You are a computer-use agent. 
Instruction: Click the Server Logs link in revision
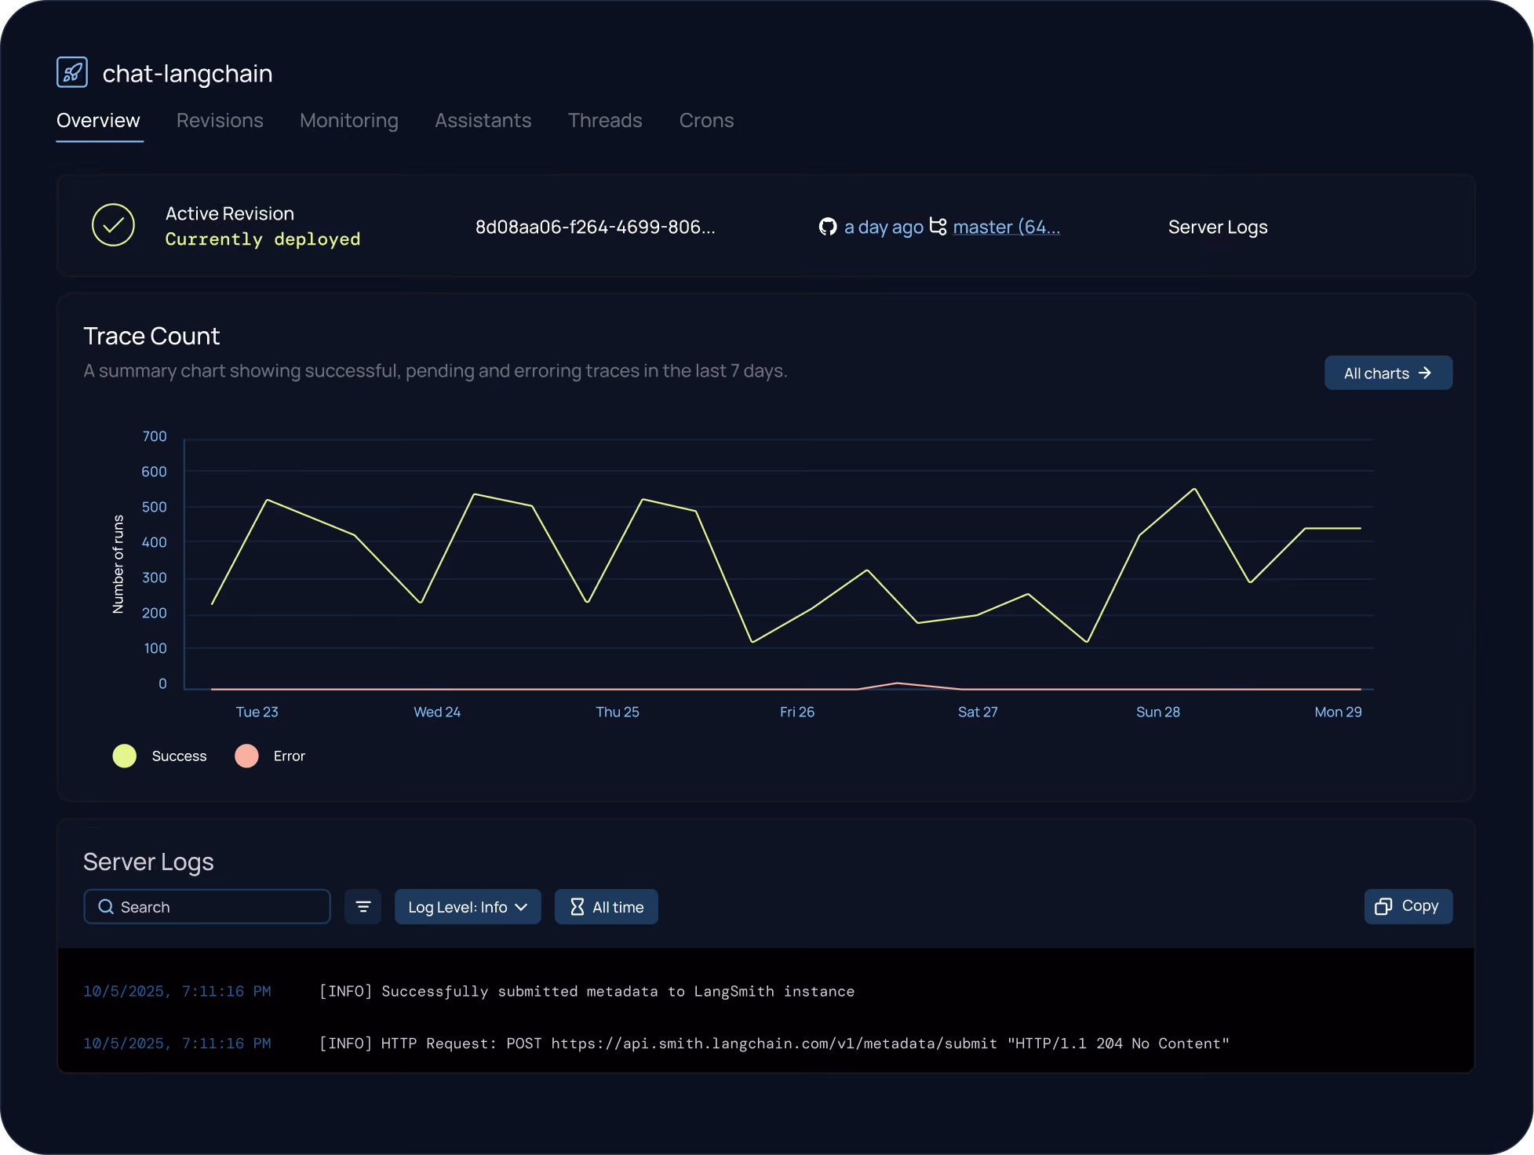pyautogui.click(x=1218, y=227)
